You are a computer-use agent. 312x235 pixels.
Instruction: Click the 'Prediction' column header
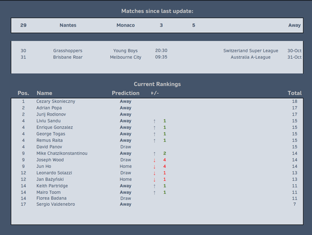point(125,93)
